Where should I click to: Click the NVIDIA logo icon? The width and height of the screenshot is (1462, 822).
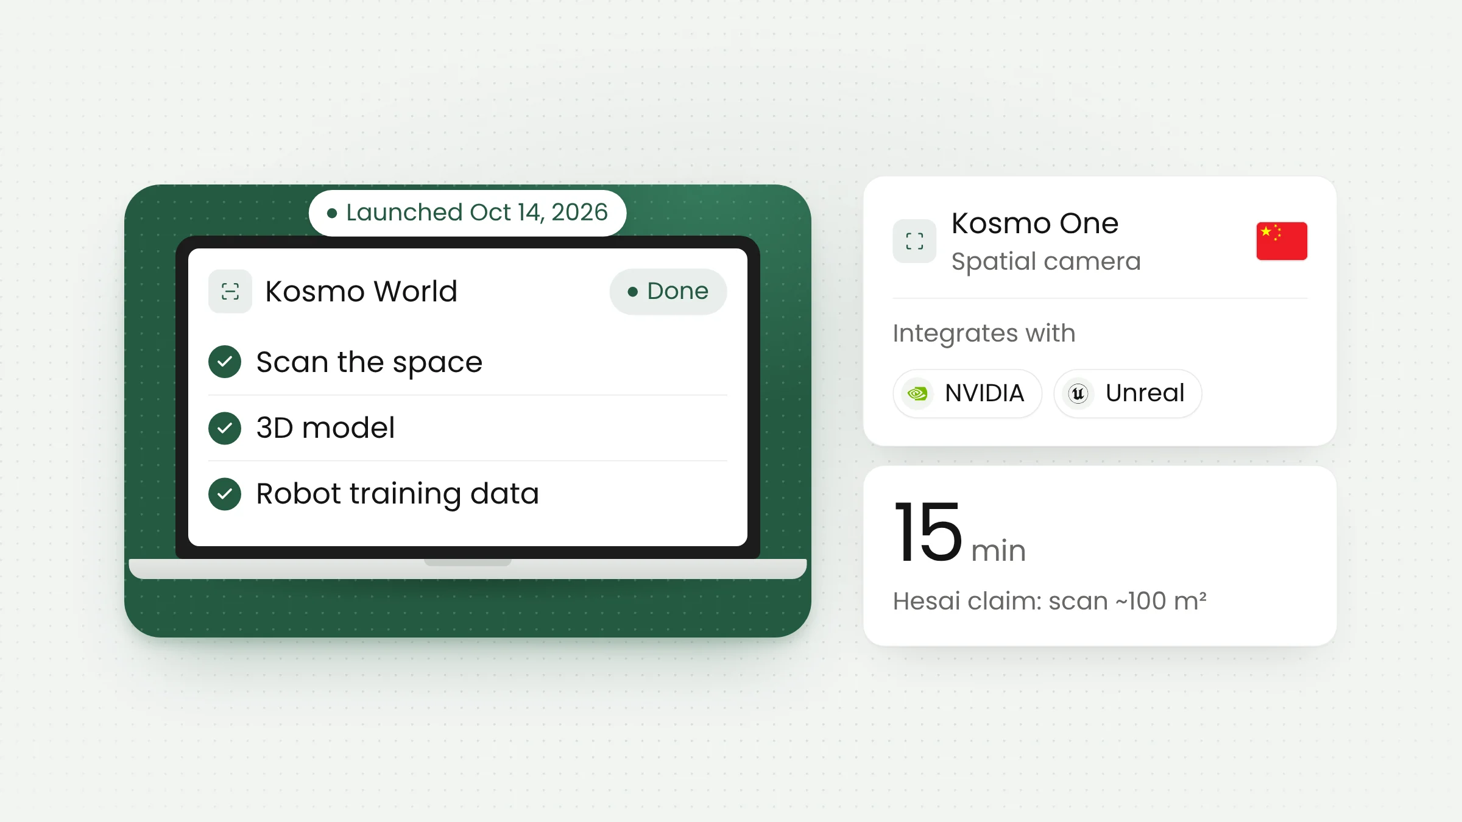(x=917, y=393)
